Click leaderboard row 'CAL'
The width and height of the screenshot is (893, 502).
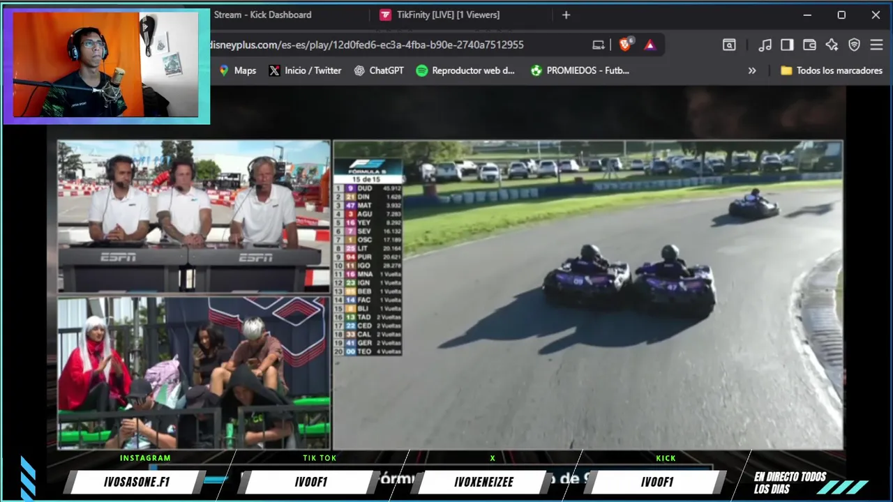[x=368, y=334]
